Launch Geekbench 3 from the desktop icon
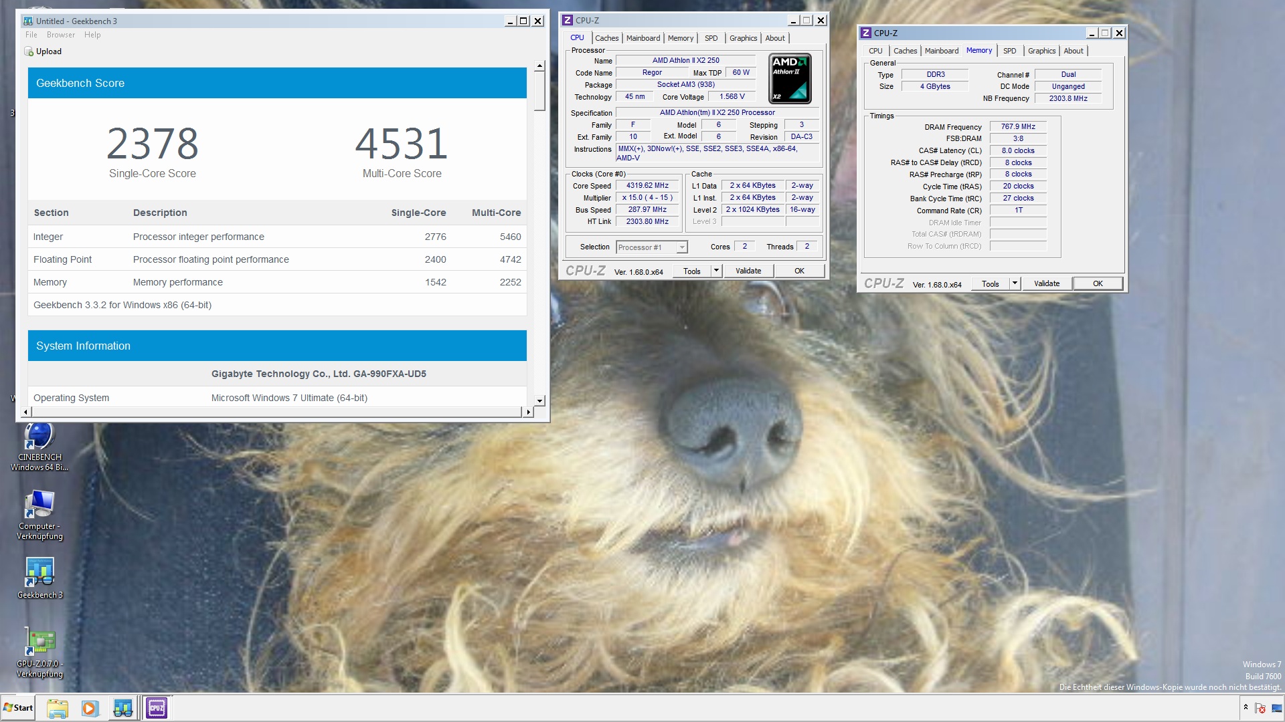This screenshot has height=722, width=1285. click(39, 578)
